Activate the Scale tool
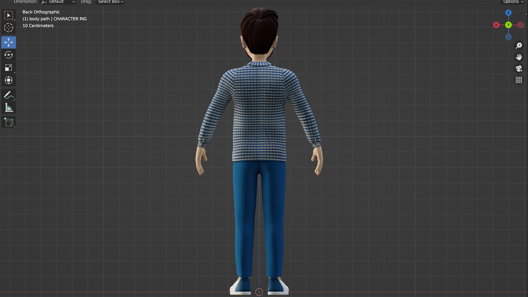528x297 pixels. click(x=9, y=68)
